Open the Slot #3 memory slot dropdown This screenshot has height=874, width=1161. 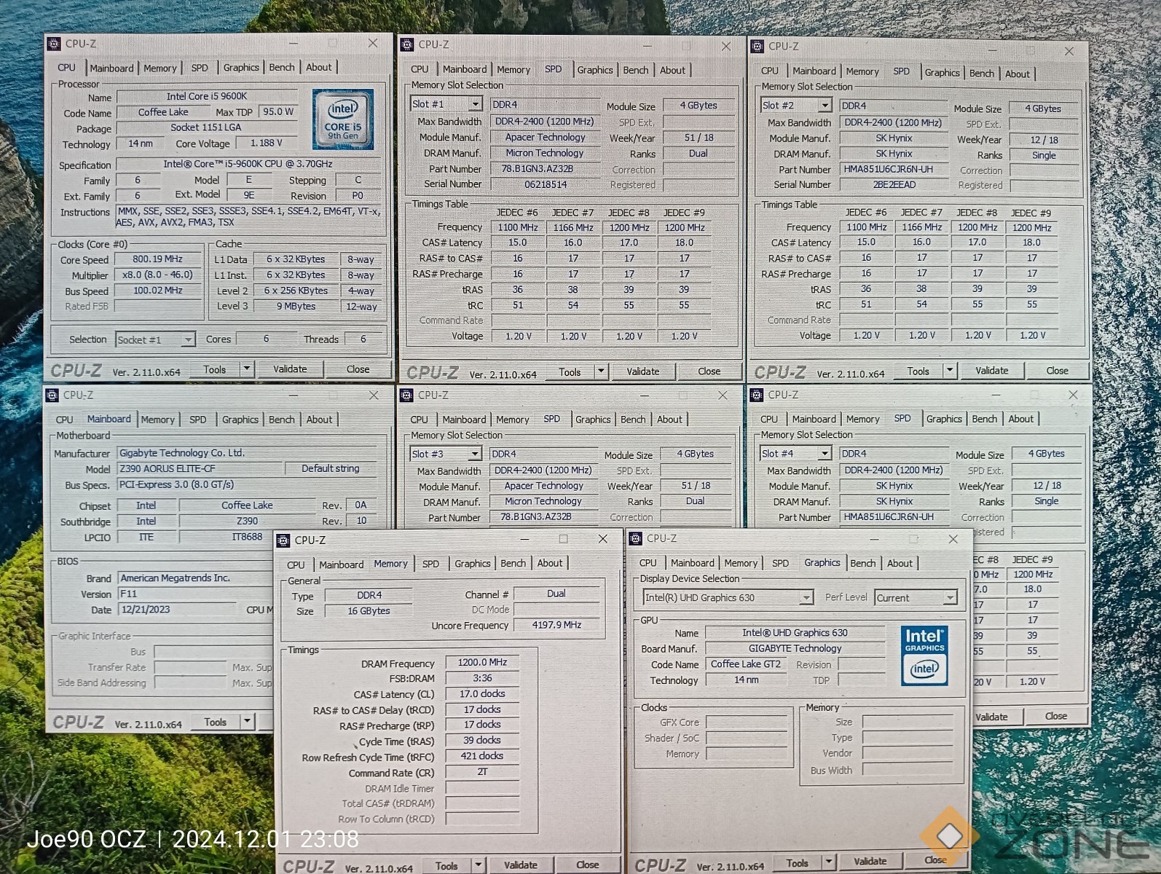(x=474, y=454)
